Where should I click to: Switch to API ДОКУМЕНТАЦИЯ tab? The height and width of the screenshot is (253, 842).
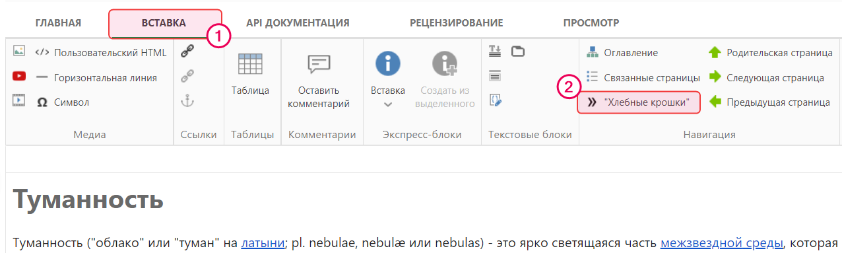pyautogui.click(x=298, y=23)
